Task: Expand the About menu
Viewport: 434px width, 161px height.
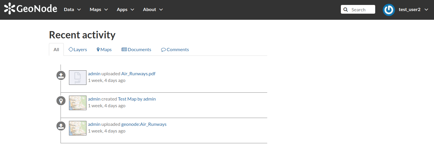Action: point(153,9)
